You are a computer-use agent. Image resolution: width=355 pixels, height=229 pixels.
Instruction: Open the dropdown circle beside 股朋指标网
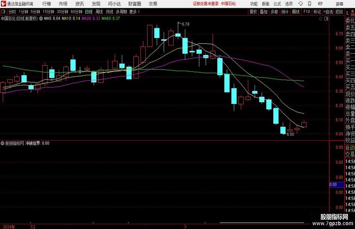3,143
